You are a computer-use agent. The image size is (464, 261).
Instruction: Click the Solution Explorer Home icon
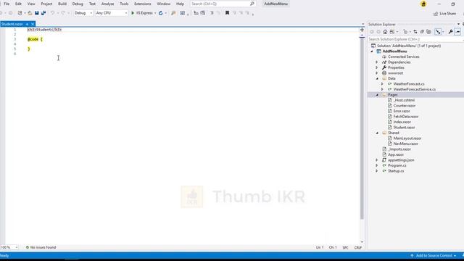[385, 32]
